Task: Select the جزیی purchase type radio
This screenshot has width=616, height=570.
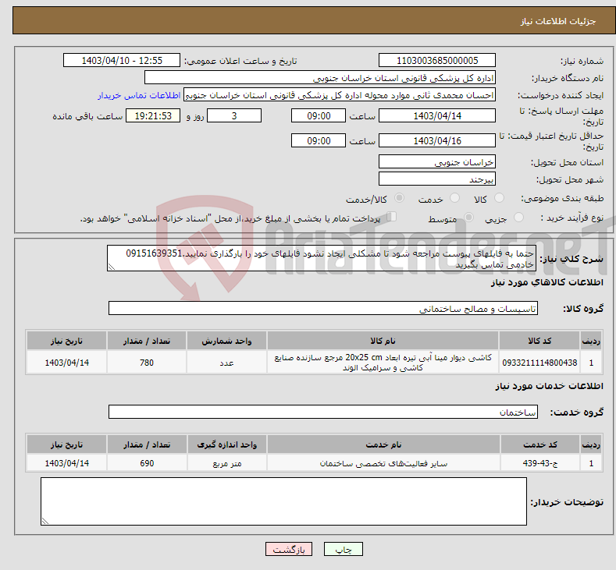Action: coord(518,218)
